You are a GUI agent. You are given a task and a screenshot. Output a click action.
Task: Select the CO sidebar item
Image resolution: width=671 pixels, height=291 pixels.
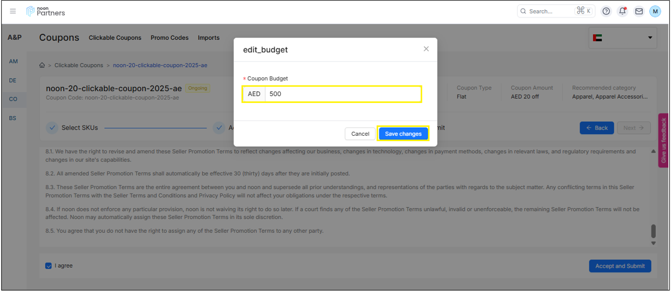pos(13,99)
